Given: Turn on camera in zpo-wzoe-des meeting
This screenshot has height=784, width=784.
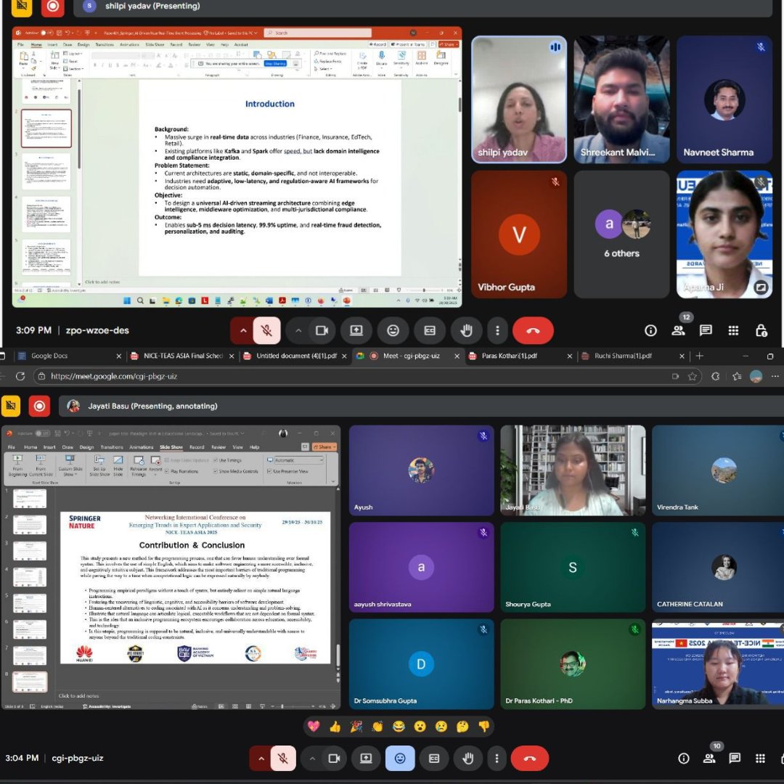Looking at the screenshot, I should pos(322,330).
